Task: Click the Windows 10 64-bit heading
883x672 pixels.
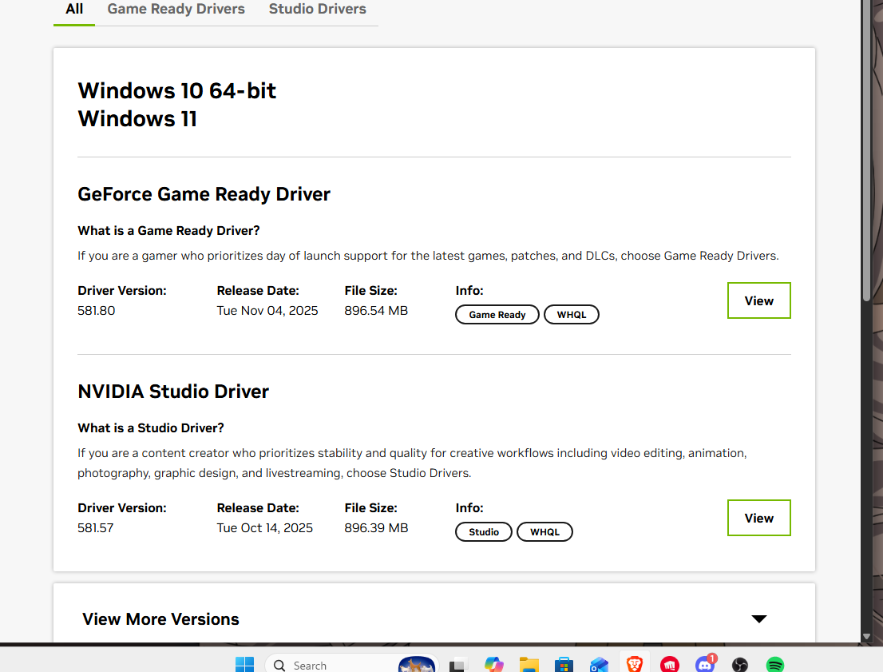Action: 176,91
